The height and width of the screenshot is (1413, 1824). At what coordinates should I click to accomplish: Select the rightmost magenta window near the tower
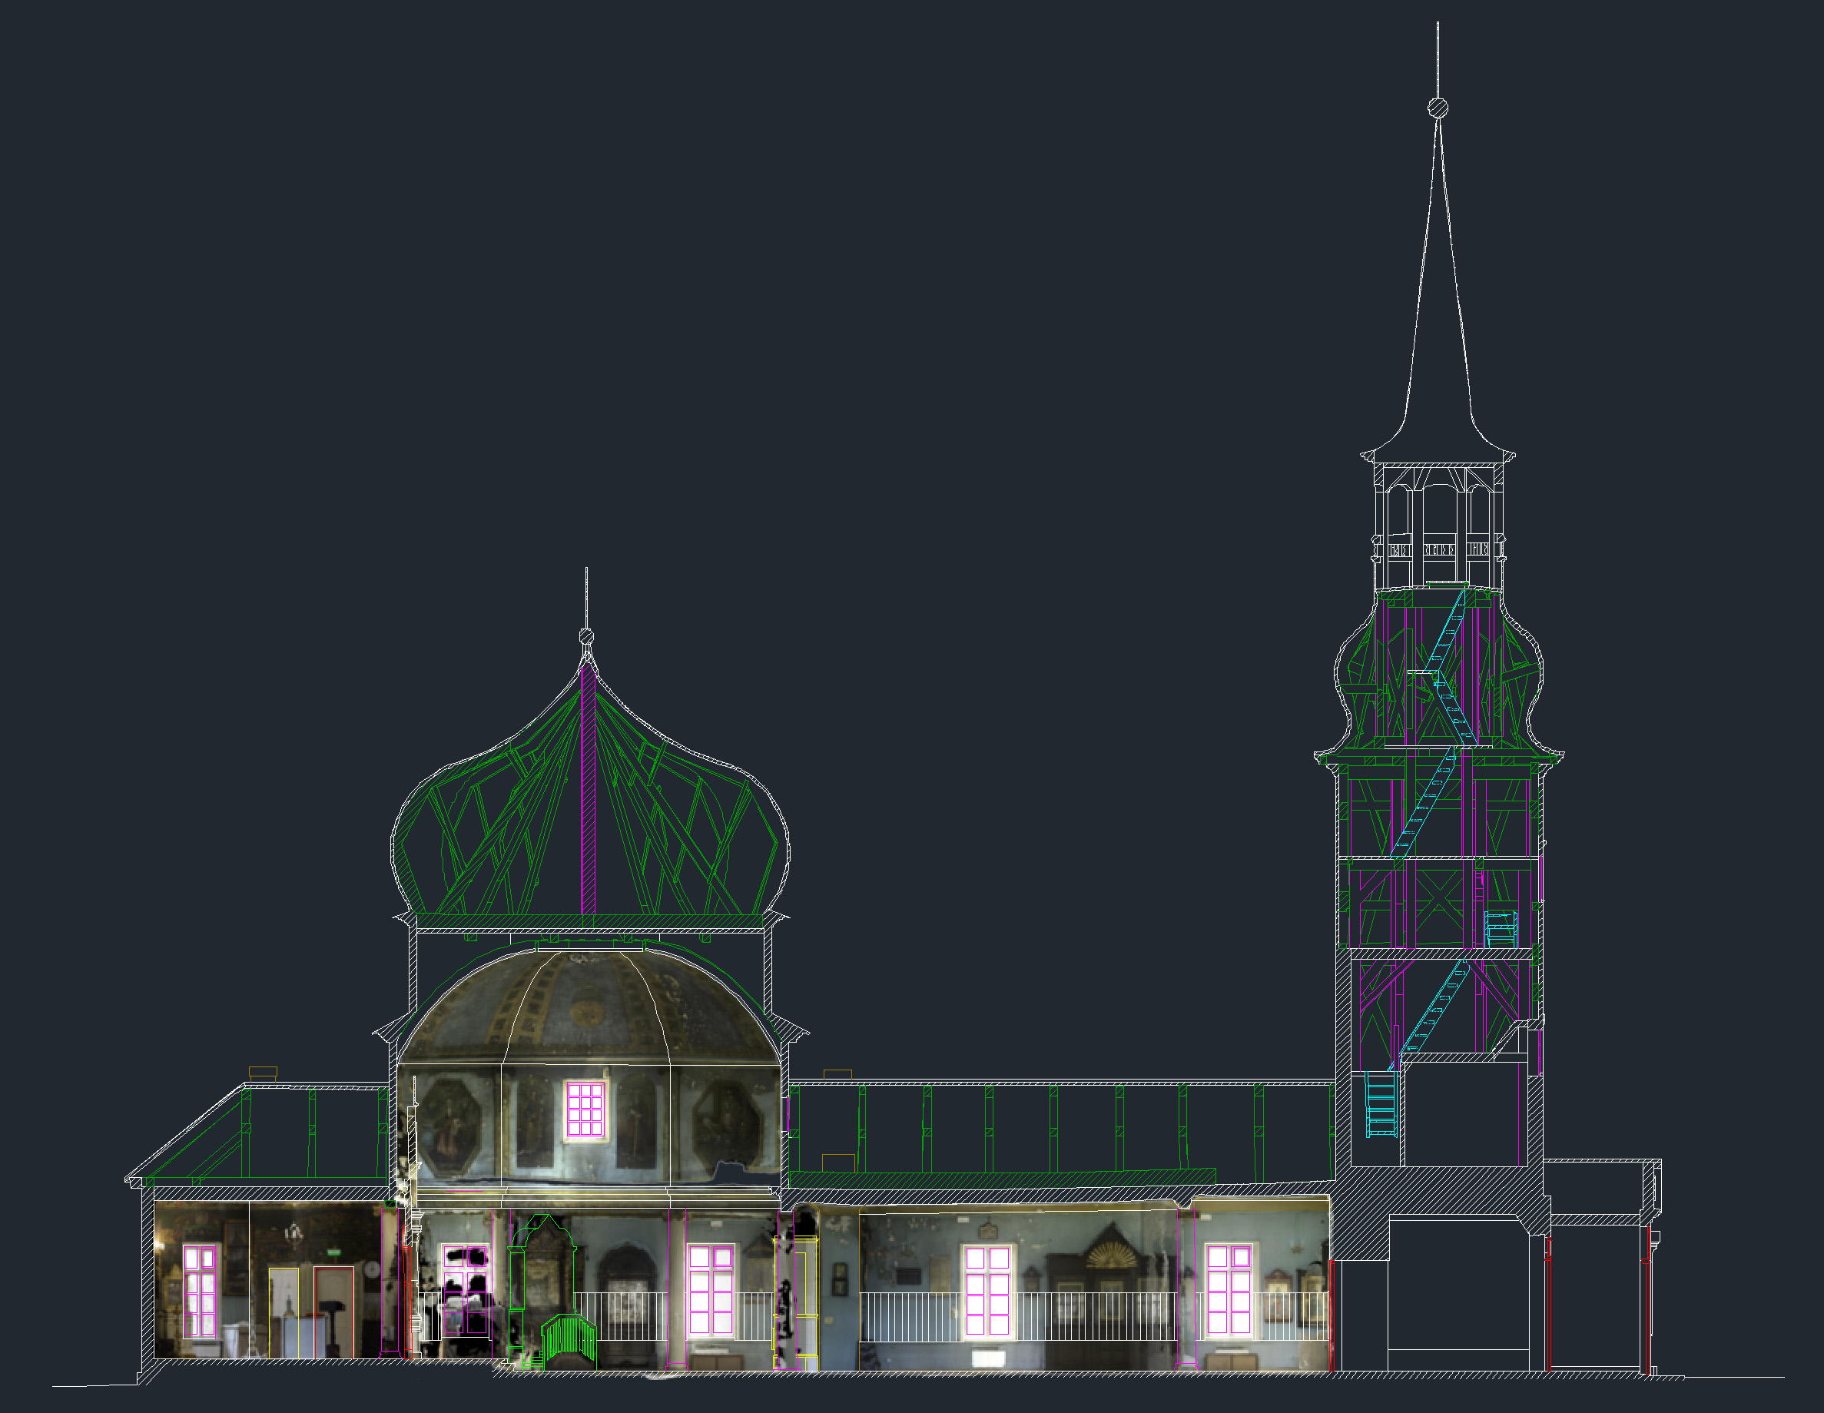coord(1229,1289)
